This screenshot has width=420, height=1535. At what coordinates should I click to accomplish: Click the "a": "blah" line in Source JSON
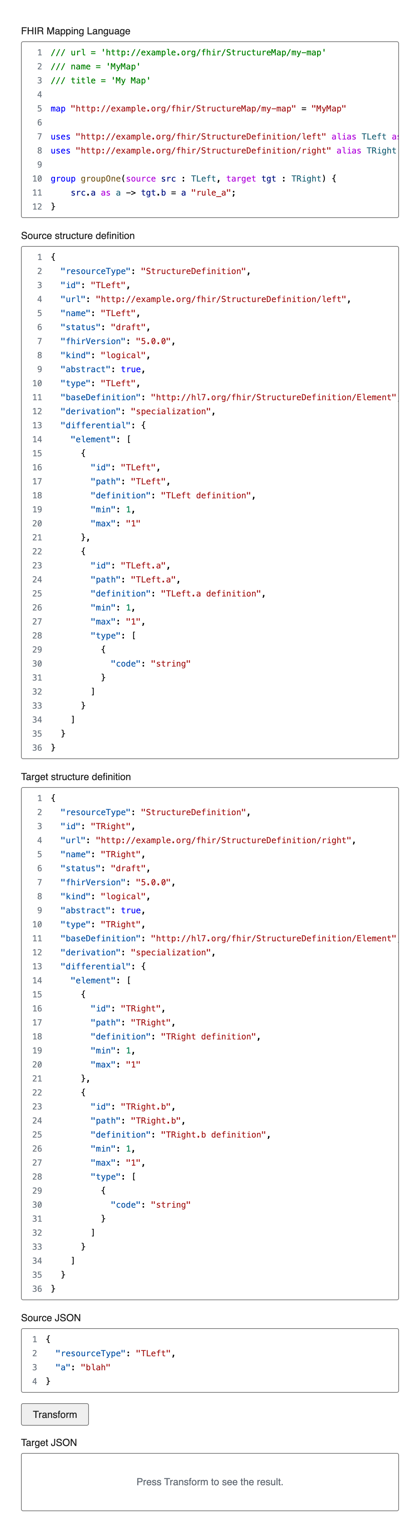click(x=83, y=1367)
